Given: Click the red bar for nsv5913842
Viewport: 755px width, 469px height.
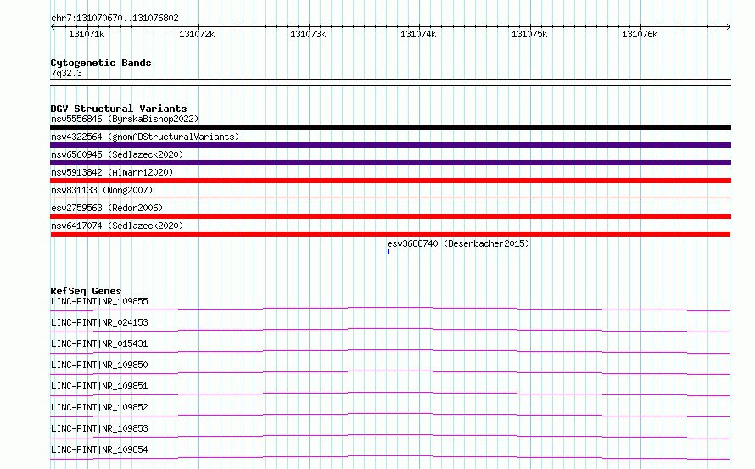Looking at the screenshot, I should [x=390, y=181].
